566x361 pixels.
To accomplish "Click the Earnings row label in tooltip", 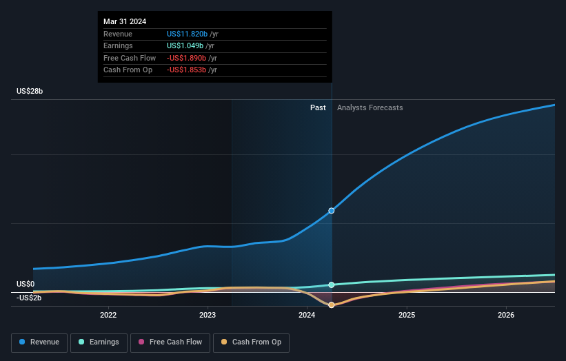I will pos(118,45).
